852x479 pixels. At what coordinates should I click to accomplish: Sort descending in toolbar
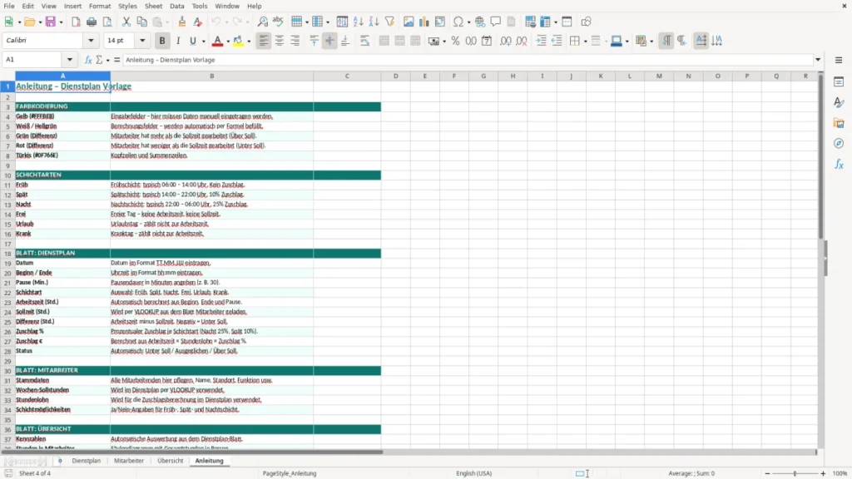tap(374, 22)
